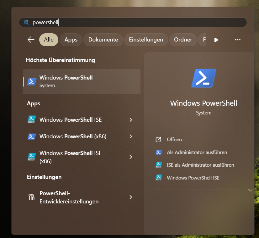Switch to the Apps filter tab
Screen dimensions: 259x238
[x=71, y=40]
